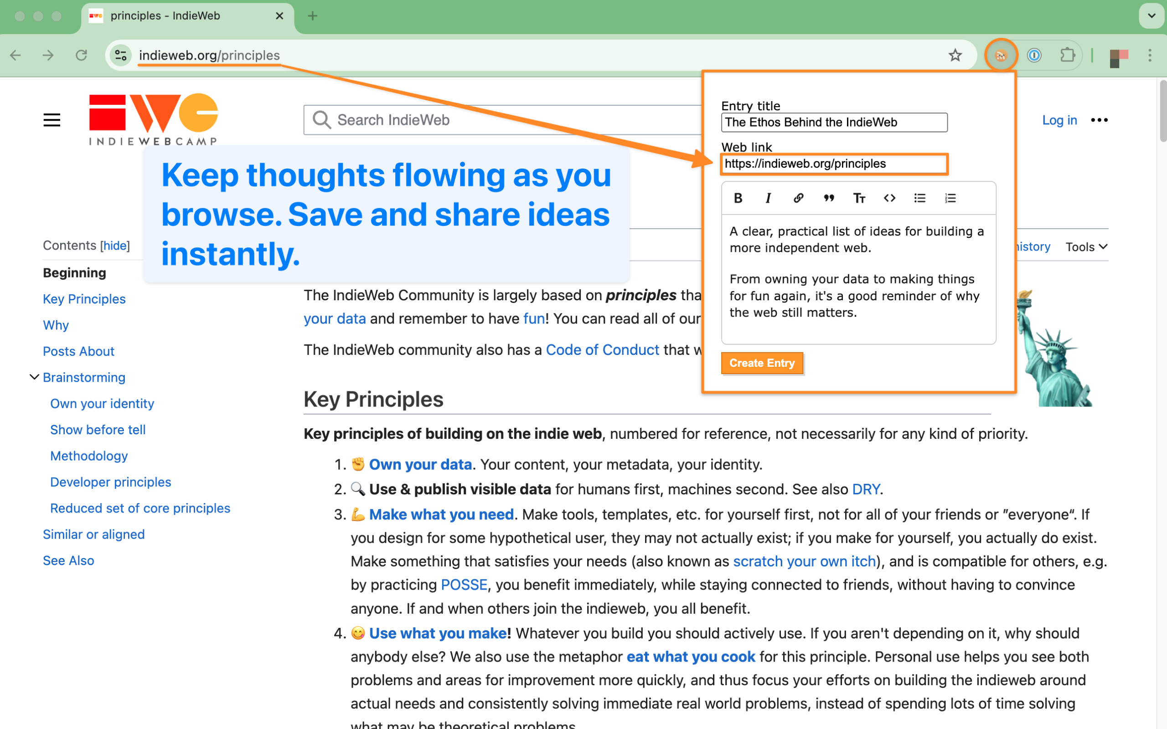Open the hamburger menu beside IndieWeb logo
This screenshot has height=729, width=1167.
[52, 119]
